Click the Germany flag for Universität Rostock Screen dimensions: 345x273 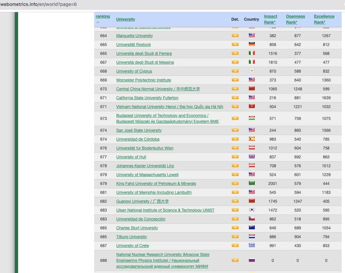252,44
